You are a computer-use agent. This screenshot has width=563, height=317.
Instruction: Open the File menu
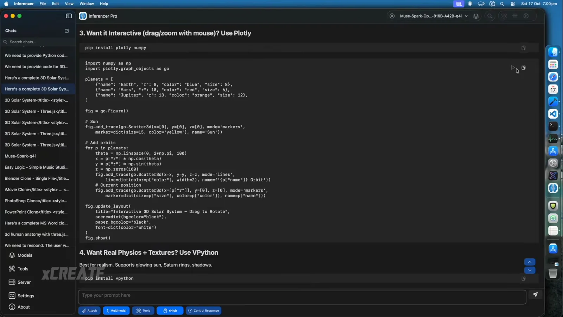(43, 4)
